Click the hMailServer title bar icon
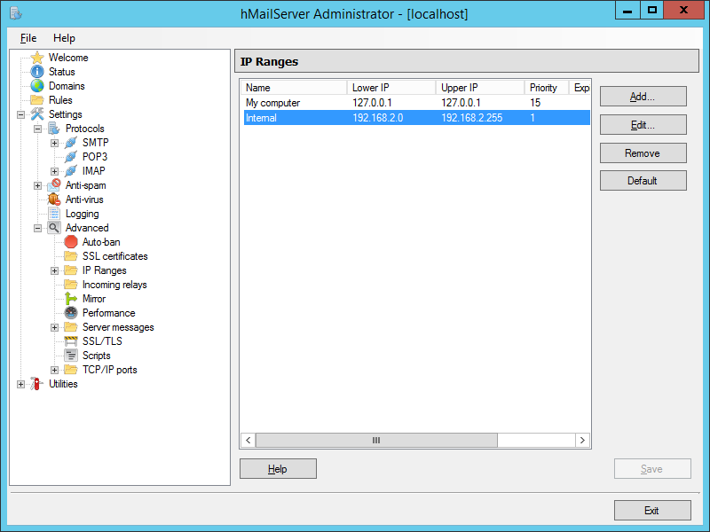This screenshot has height=532, width=710. coord(16,13)
